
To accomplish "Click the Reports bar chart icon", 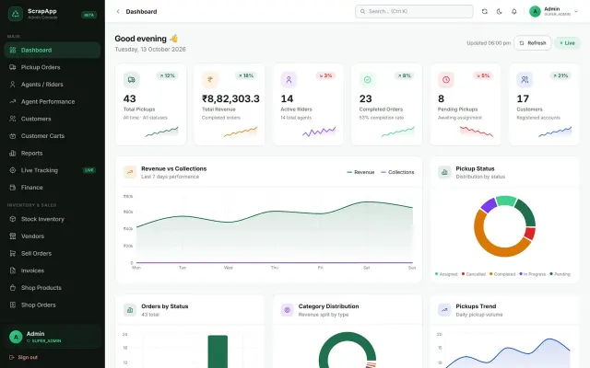I will point(13,154).
